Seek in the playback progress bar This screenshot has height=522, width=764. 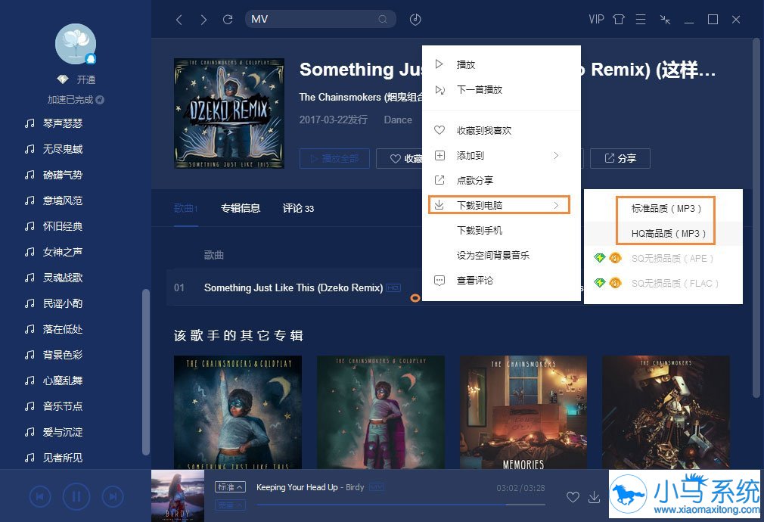tap(400, 505)
